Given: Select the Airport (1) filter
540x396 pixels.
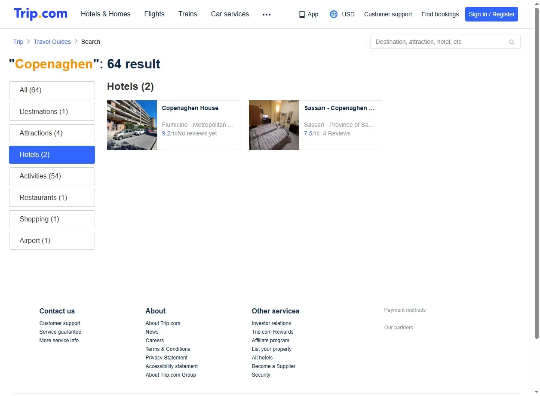Looking at the screenshot, I should coord(52,241).
